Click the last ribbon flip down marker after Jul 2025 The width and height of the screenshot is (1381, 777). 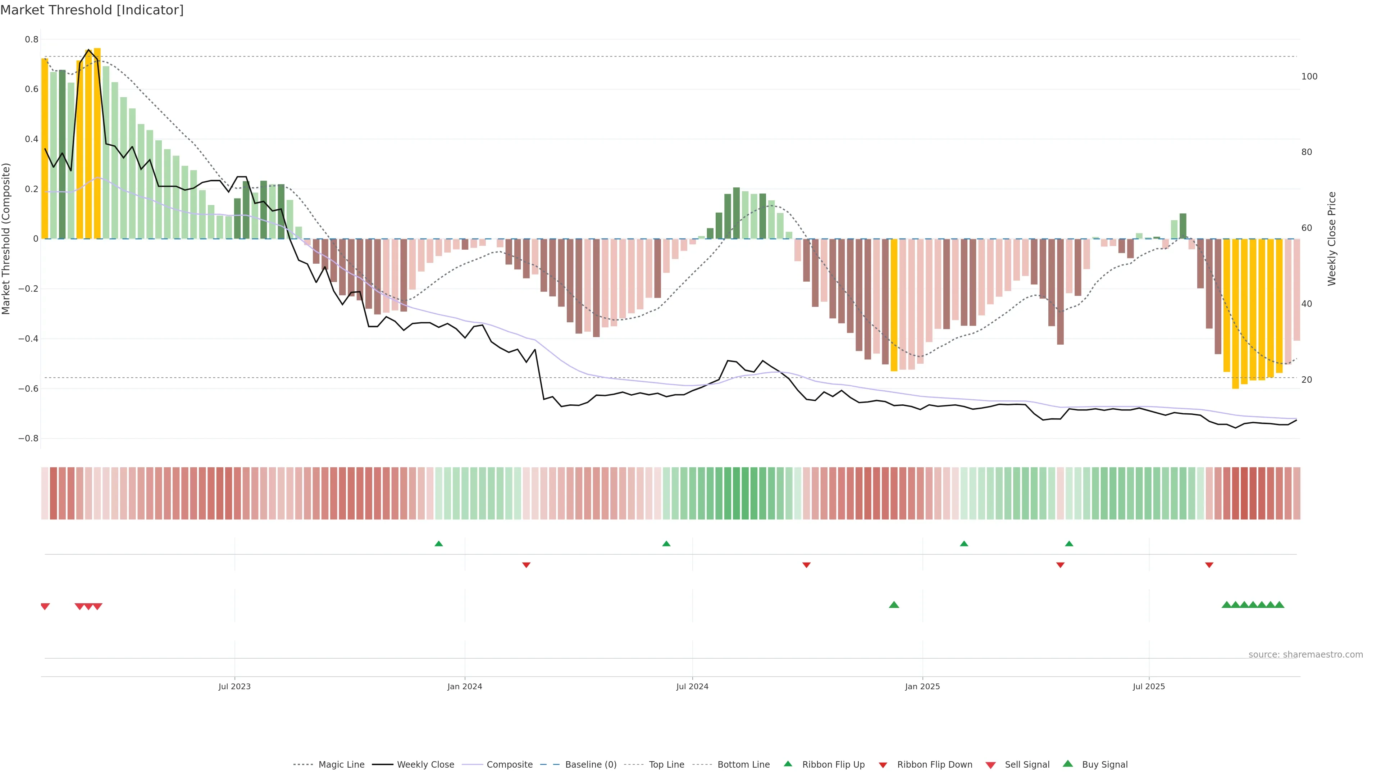pos(1209,565)
